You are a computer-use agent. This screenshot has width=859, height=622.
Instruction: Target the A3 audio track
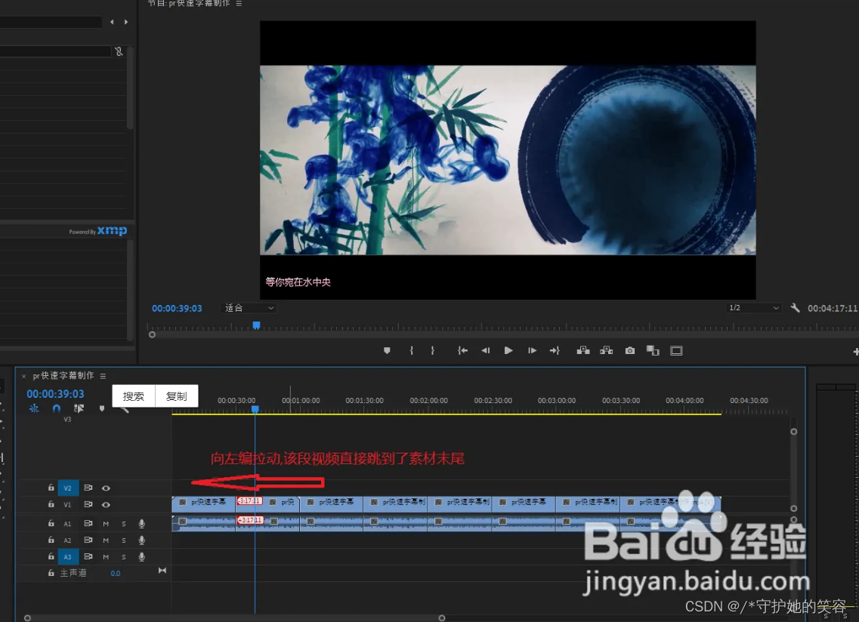67,556
